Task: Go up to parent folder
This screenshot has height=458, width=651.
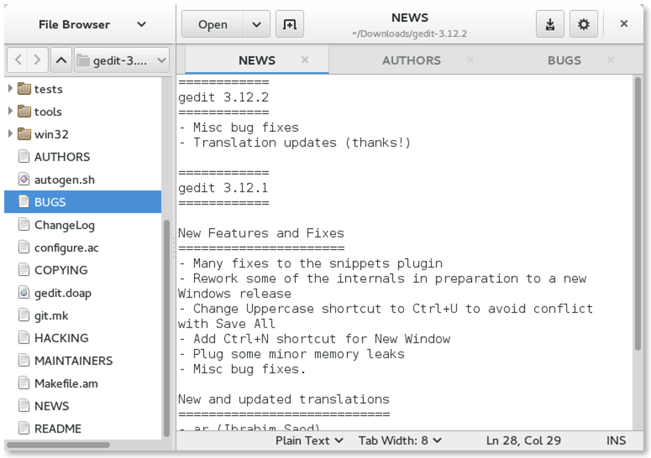Action: (61, 60)
